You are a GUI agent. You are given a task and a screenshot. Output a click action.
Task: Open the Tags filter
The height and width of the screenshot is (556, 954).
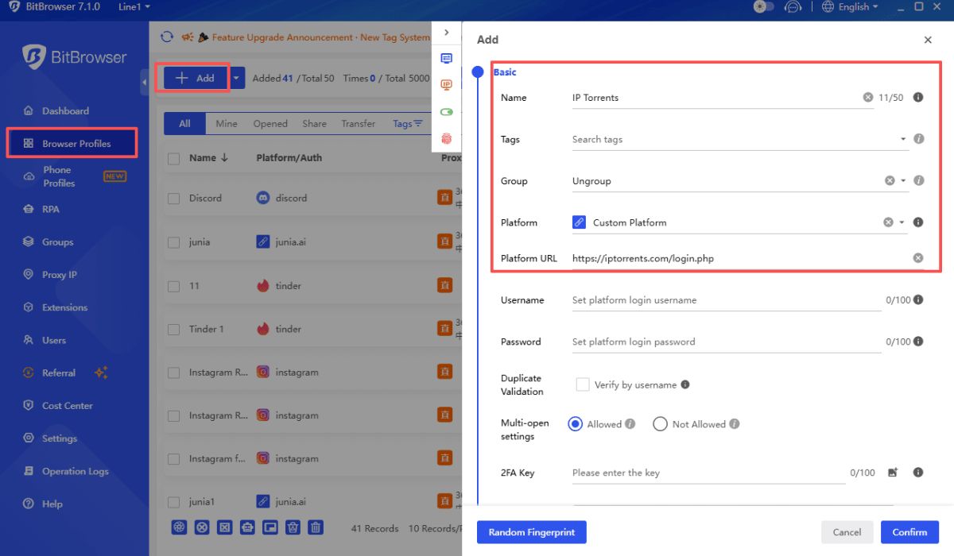click(x=408, y=124)
